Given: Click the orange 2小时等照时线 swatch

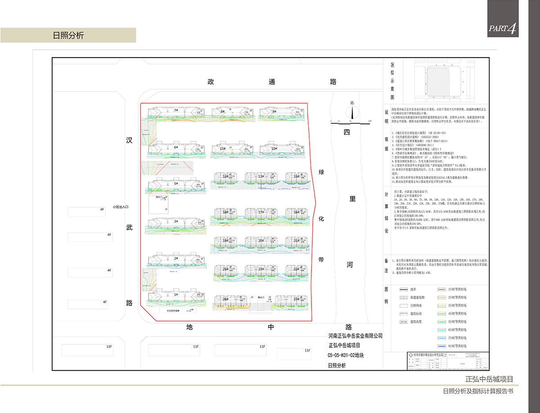Looking at the screenshot, I should (x=441, y=298).
